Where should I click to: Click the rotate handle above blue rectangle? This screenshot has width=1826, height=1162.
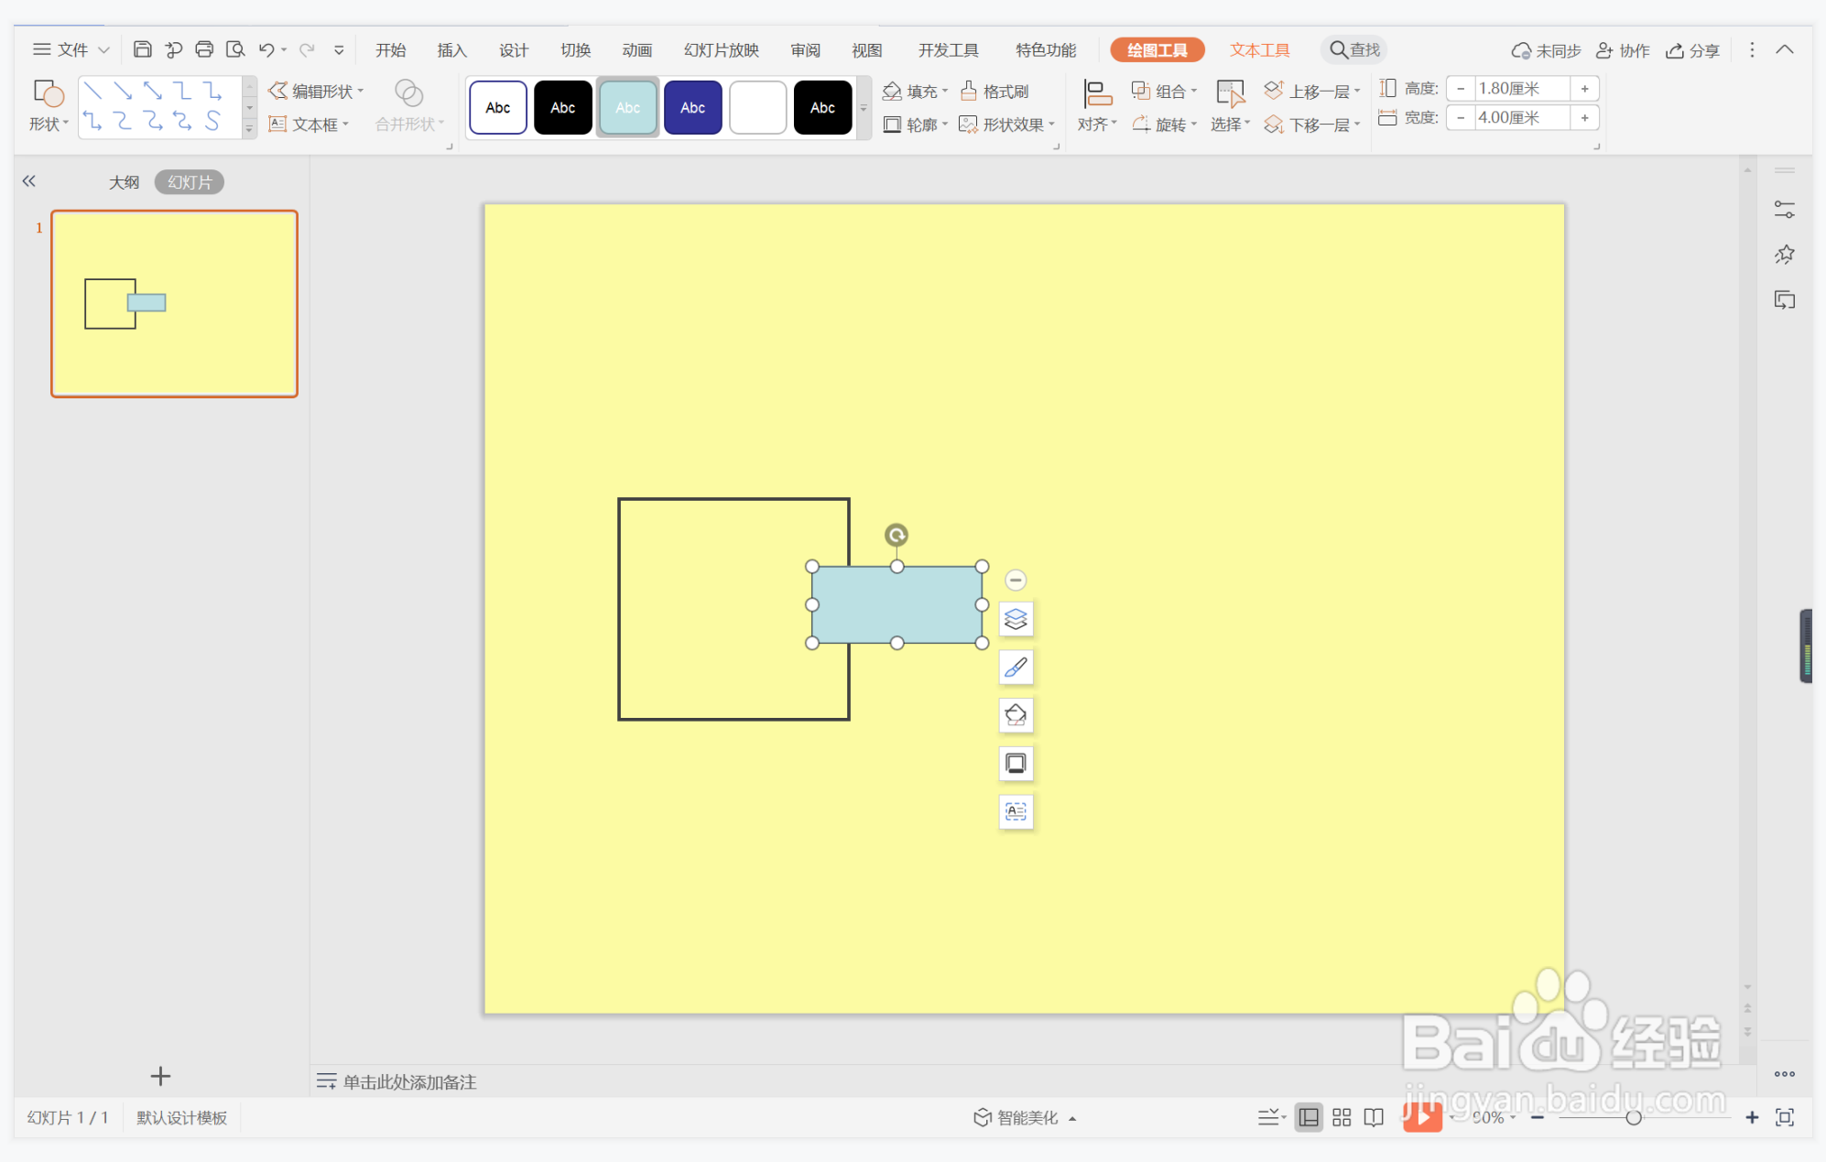[x=897, y=535]
